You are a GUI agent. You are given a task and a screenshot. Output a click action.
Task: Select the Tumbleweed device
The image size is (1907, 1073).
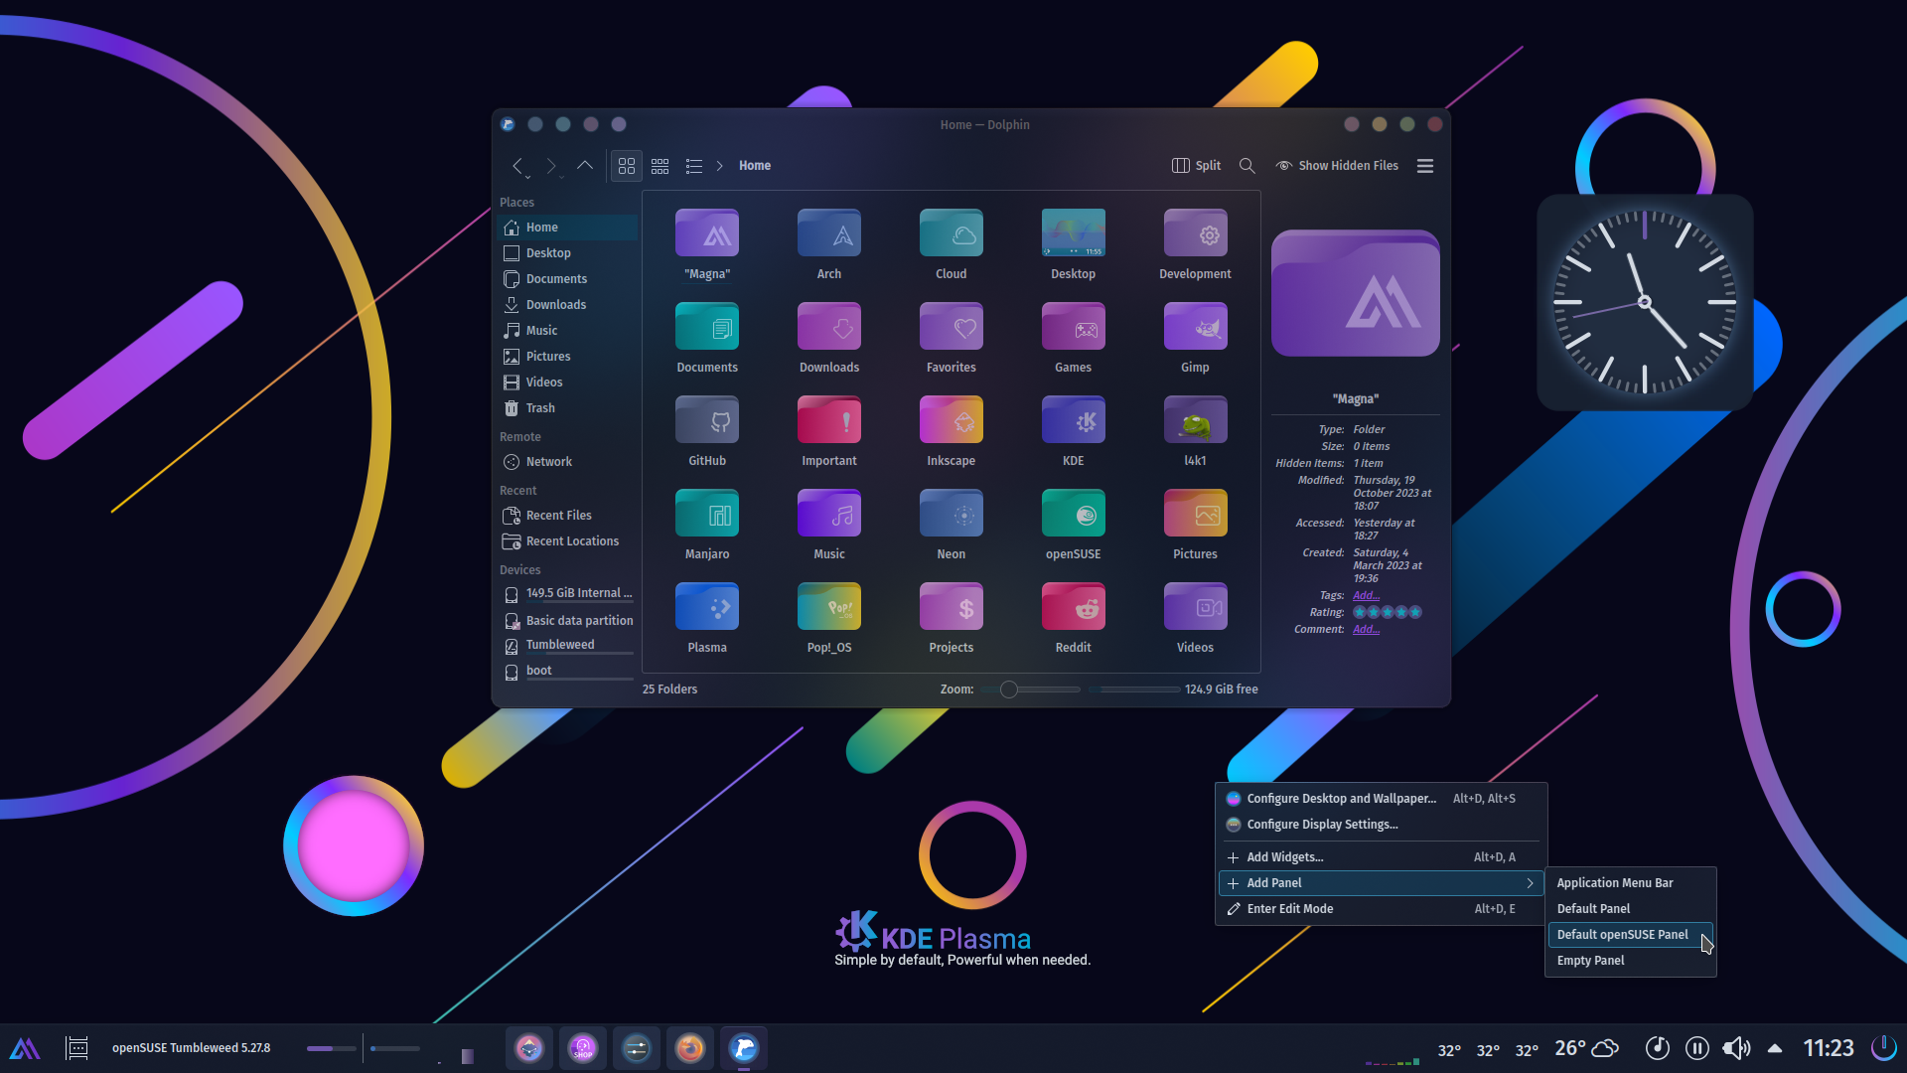(567, 646)
